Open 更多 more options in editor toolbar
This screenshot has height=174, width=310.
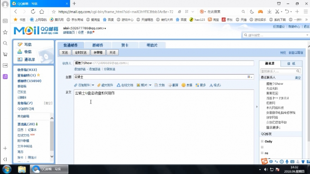point(200,85)
